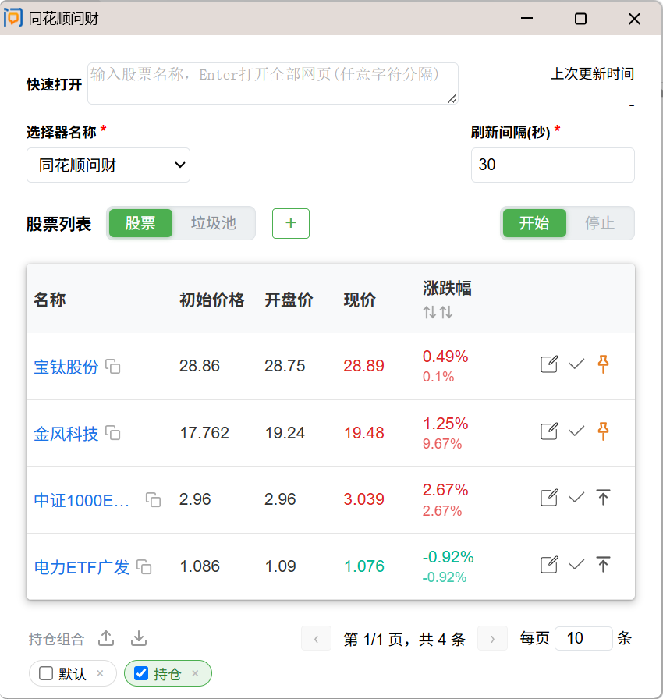Viewport: 663px width, 699px height.
Task: Maximize the 同花顺问财 window
Action: 580,18
